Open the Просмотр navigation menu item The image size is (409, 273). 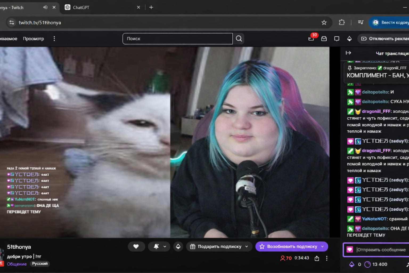click(33, 39)
